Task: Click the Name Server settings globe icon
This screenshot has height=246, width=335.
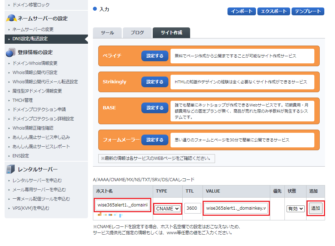Action: tap(11, 18)
